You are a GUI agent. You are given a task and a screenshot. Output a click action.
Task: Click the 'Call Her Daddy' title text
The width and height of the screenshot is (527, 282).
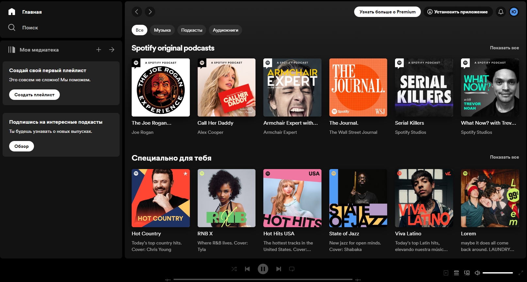tap(215, 123)
